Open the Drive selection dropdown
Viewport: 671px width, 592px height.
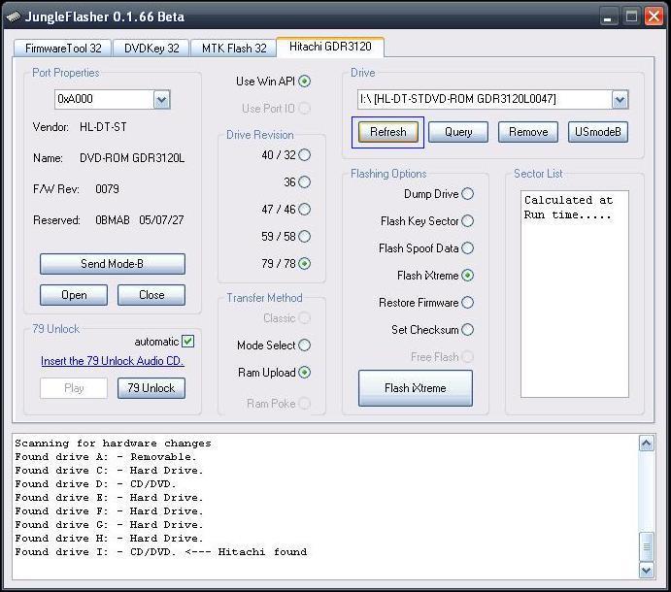(620, 99)
